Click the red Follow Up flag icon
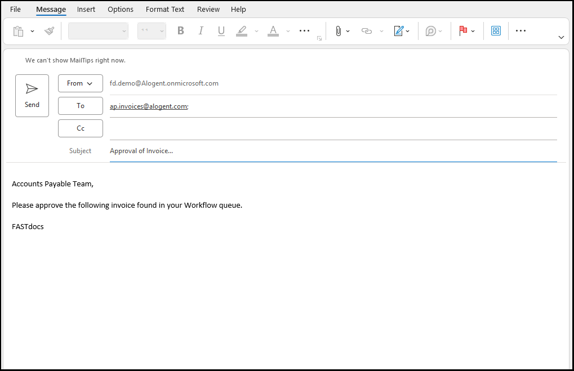Screen dimensions: 574x371 (x=463, y=31)
